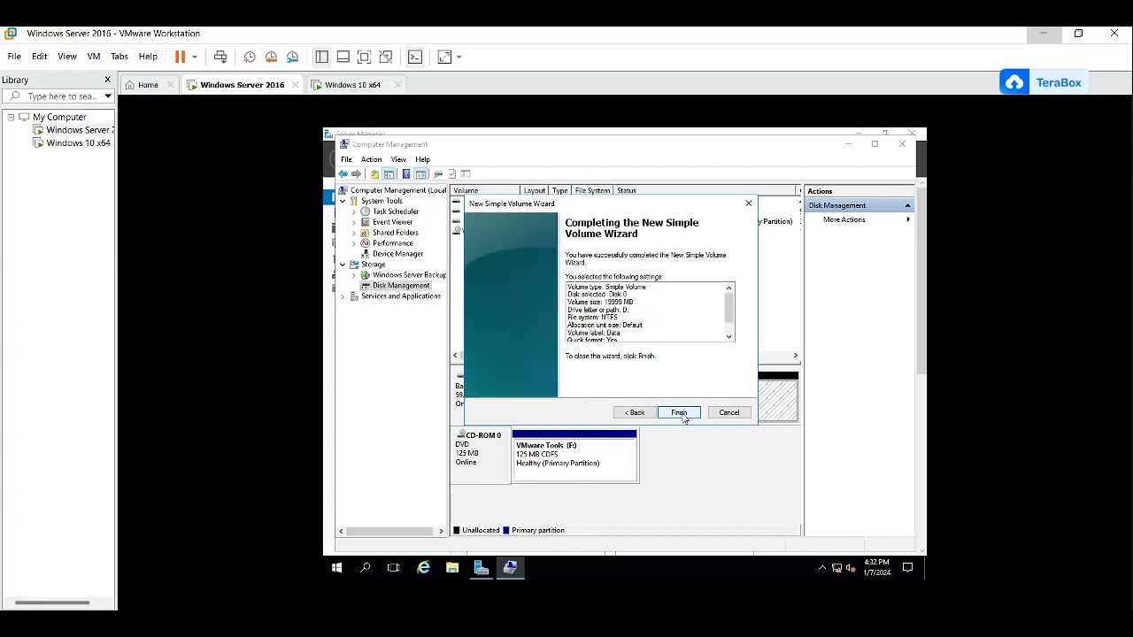
Task: Expand the Event Viewer node
Action: click(353, 222)
